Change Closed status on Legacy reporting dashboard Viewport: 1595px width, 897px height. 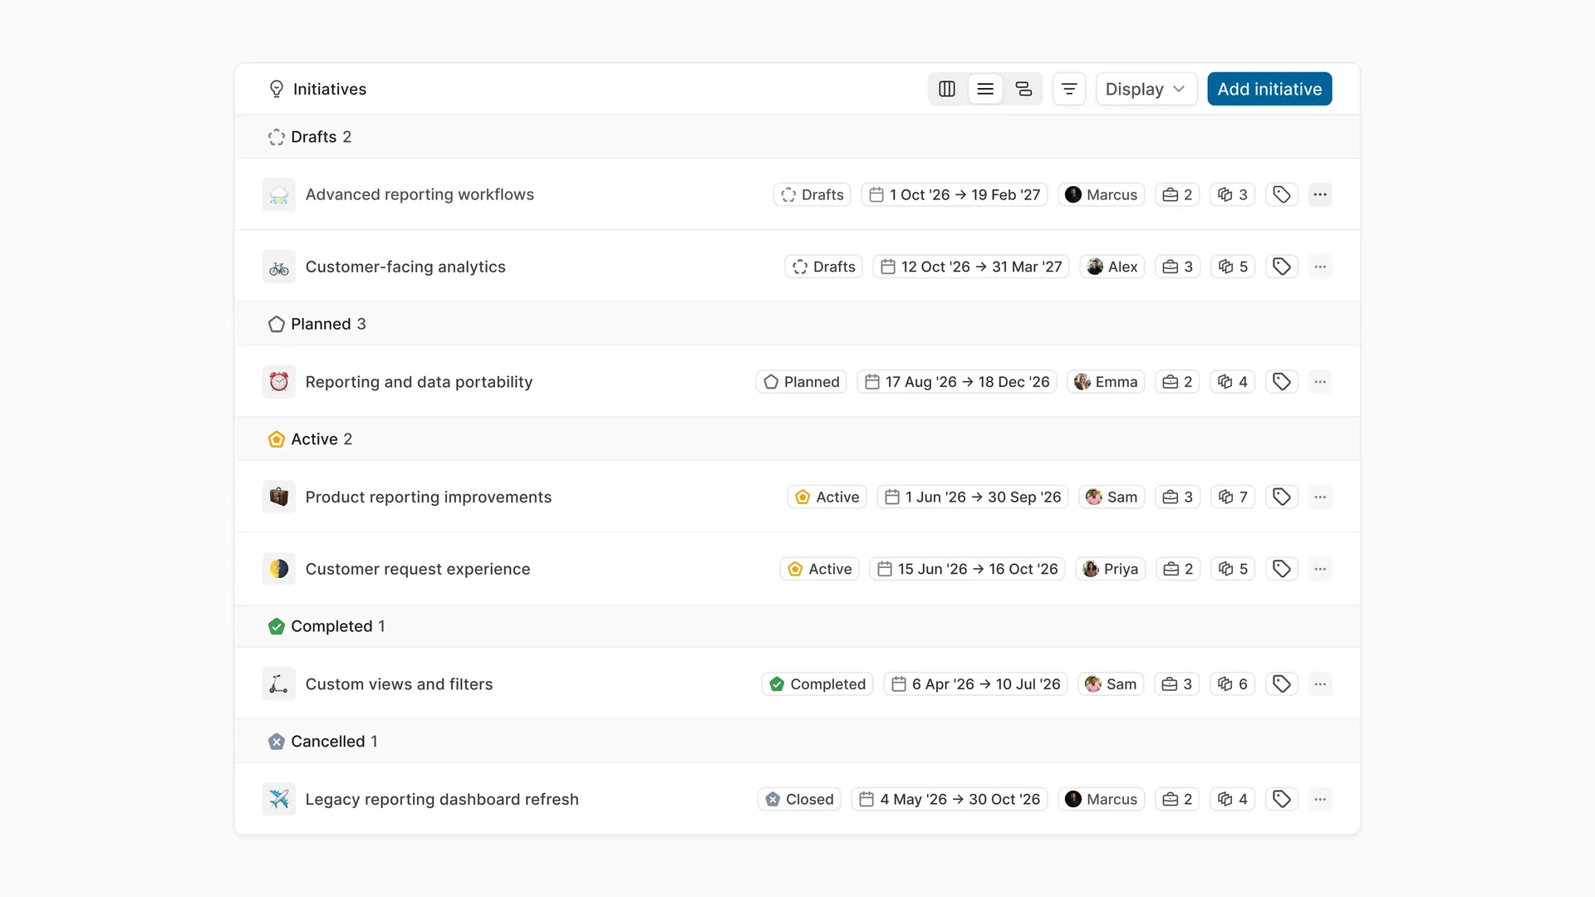[x=799, y=799]
